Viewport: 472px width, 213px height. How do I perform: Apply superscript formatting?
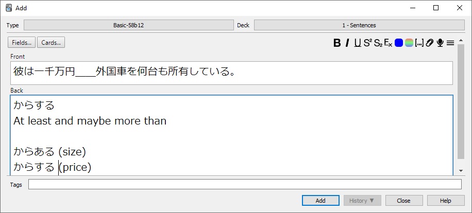tap(367, 43)
